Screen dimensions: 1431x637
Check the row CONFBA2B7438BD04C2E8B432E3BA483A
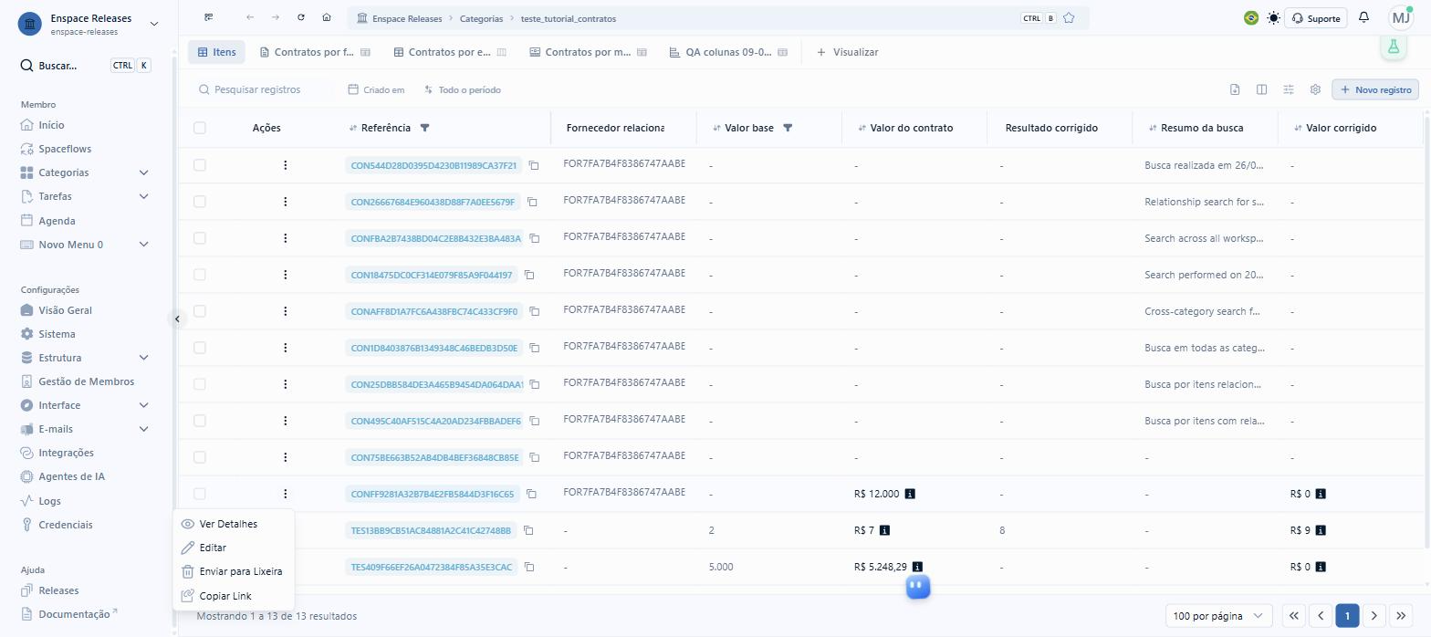(x=200, y=238)
